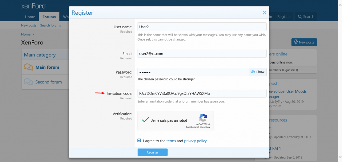Click the reCAPTCHA green checkmark box
Viewport: 342px width, 162px height.
coord(145,120)
